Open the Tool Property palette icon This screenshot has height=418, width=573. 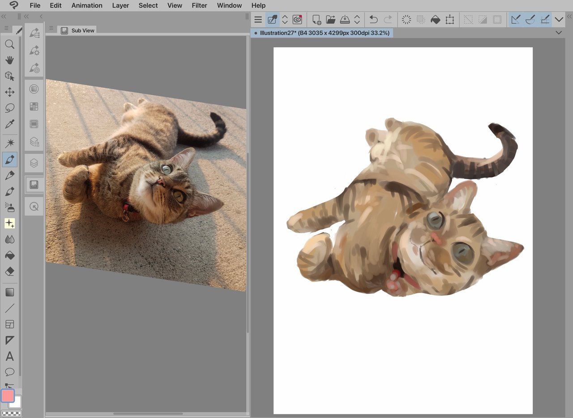point(34,51)
